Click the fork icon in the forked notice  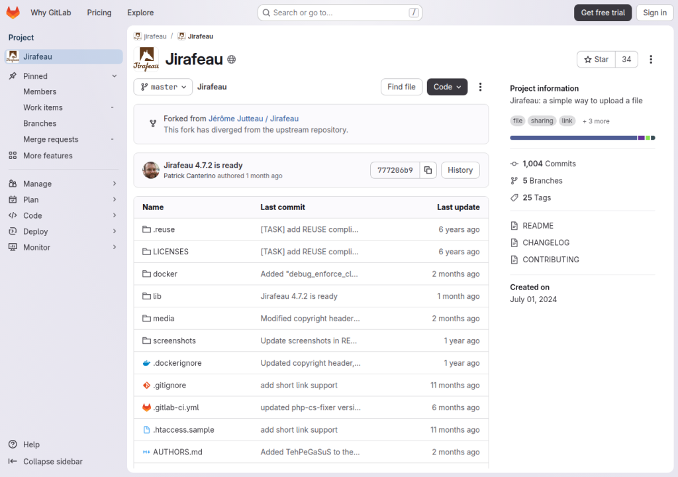point(153,123)
